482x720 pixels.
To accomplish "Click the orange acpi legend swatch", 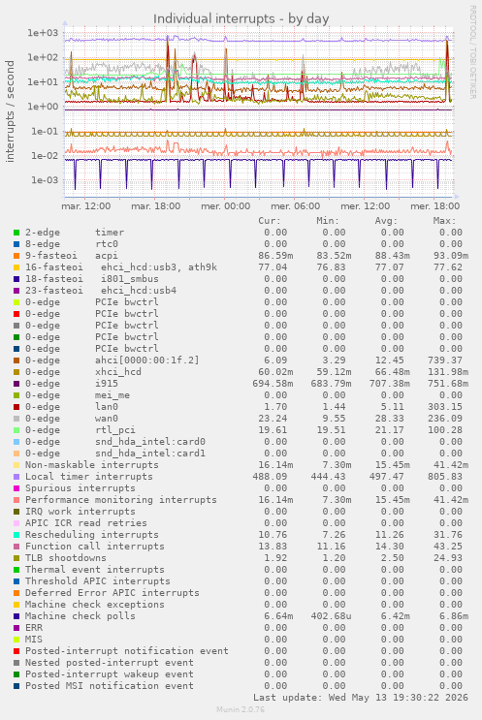I will 16,256.
